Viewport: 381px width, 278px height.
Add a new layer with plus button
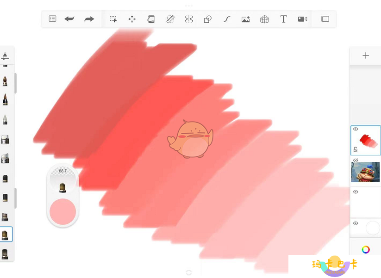(x=365, y=56)
